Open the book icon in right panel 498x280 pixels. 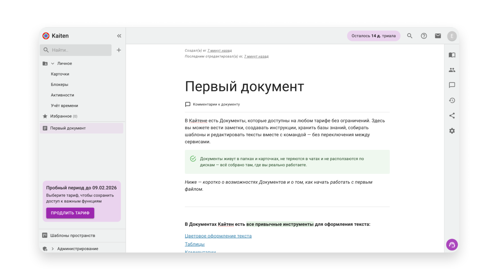(452, 55)
